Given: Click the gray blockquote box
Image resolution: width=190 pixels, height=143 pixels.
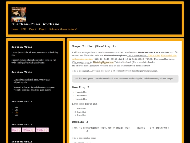Looking at the screenshot, I should pyautogui.click(x=125, y=78).
